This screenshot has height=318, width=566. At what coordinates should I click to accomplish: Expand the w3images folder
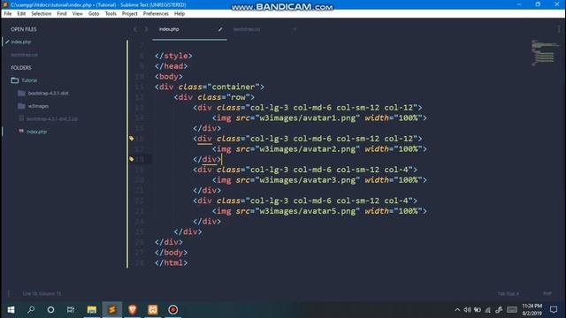point(38,106)
